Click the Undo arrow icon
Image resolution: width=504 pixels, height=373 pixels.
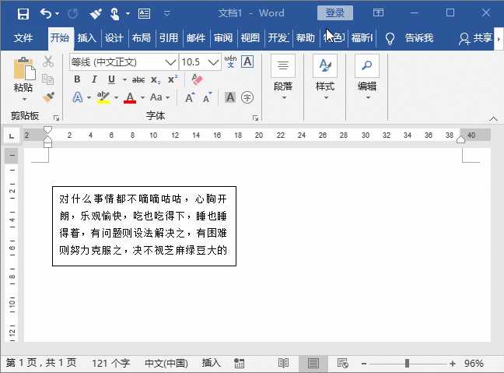pos(46,13)
